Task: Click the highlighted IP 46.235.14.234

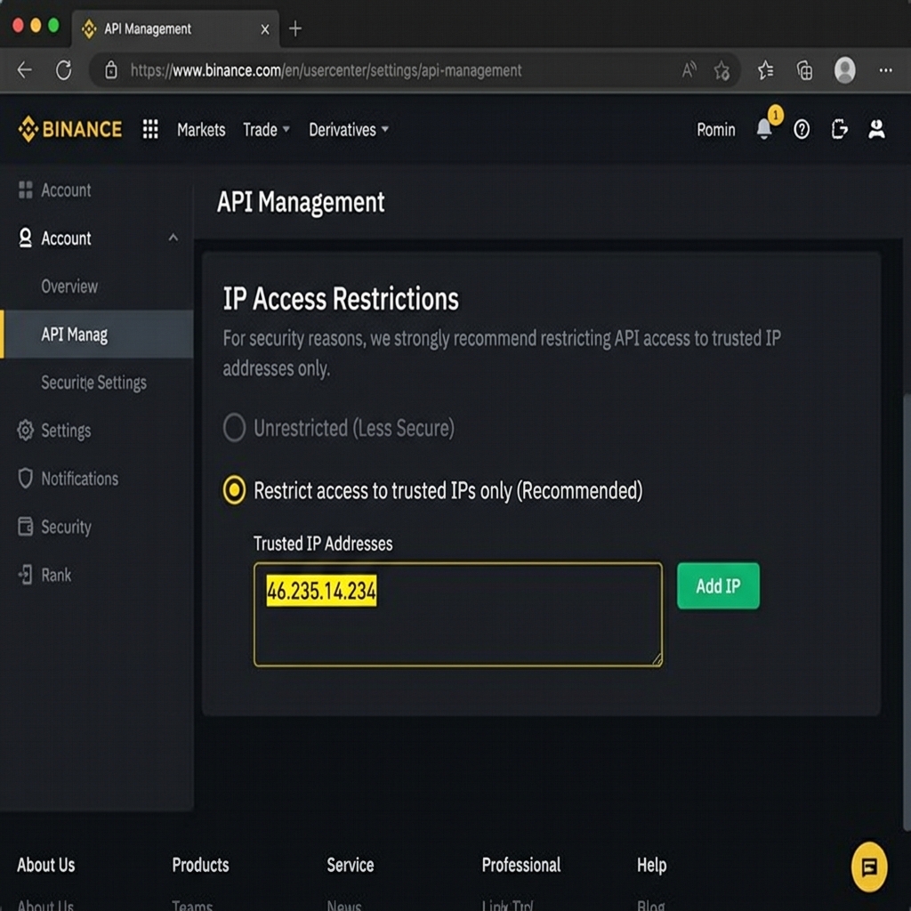Action: [321, 591]
